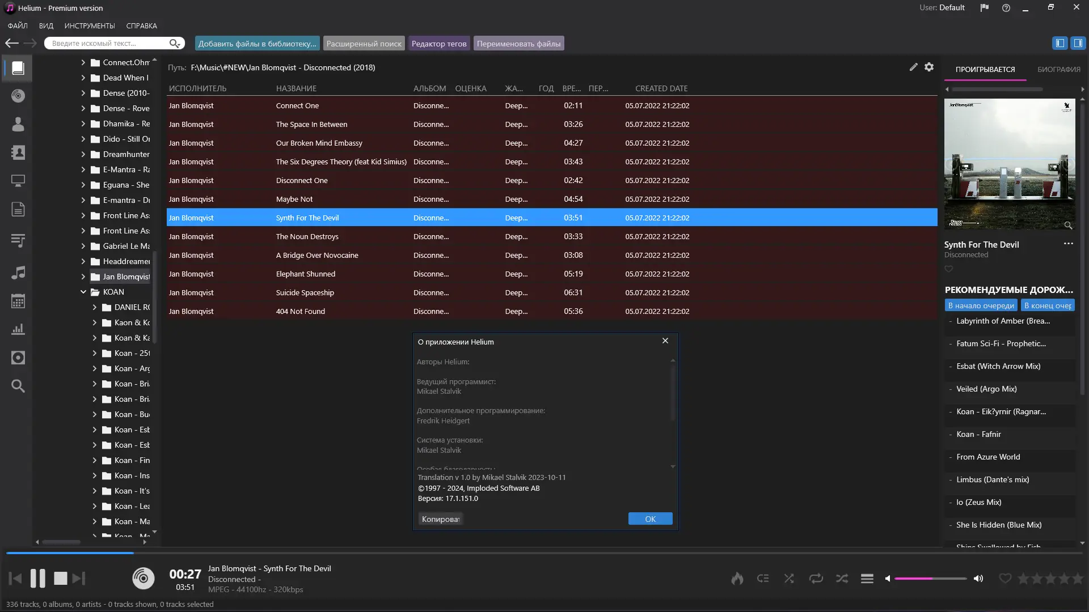This screenshot has width=1089, height=612.
Task: Toggle repeat playback mode
Action: [816, 579]
